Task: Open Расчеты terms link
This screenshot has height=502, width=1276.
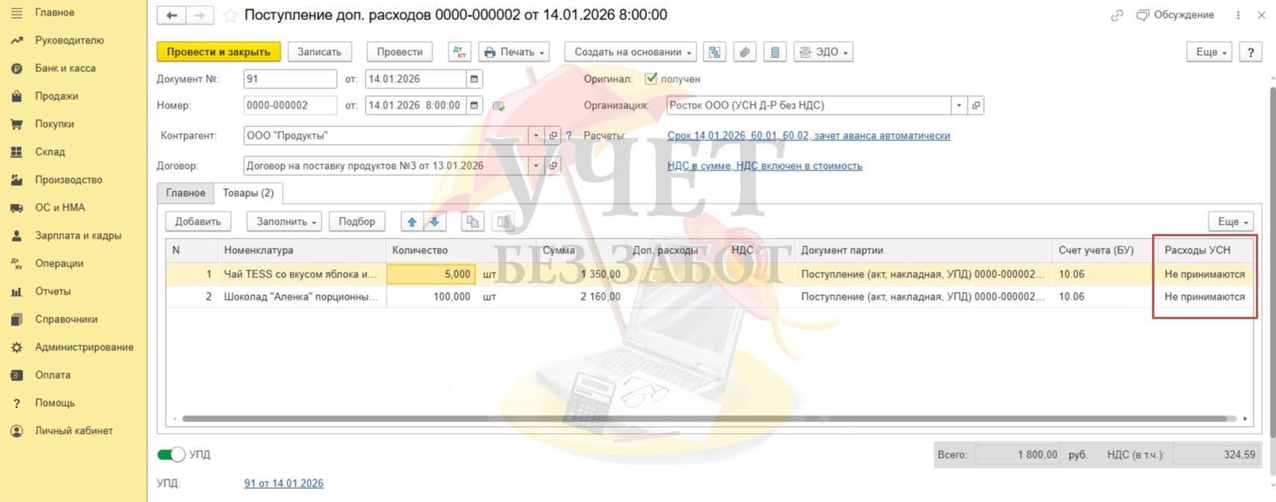Action: click(809, 136)
